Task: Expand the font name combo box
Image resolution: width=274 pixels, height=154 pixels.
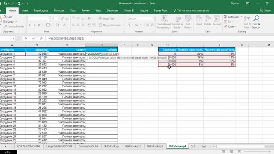Action: tap(49, 18)
